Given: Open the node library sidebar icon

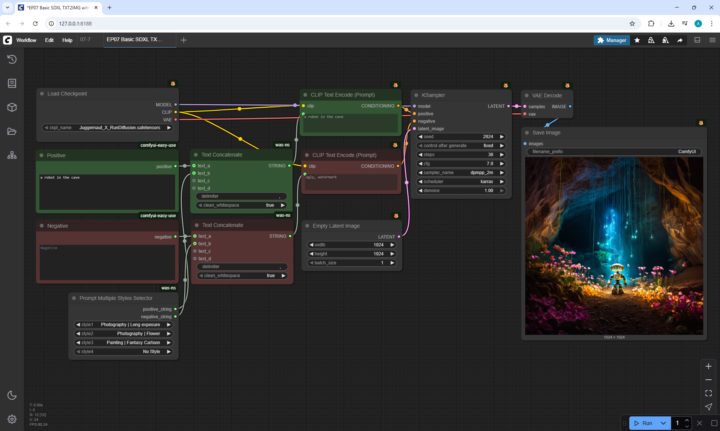Looking at the screenshot, I should click(12, 83).
